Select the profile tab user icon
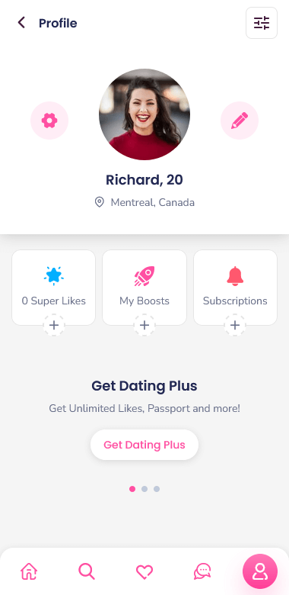 (260, 571)
